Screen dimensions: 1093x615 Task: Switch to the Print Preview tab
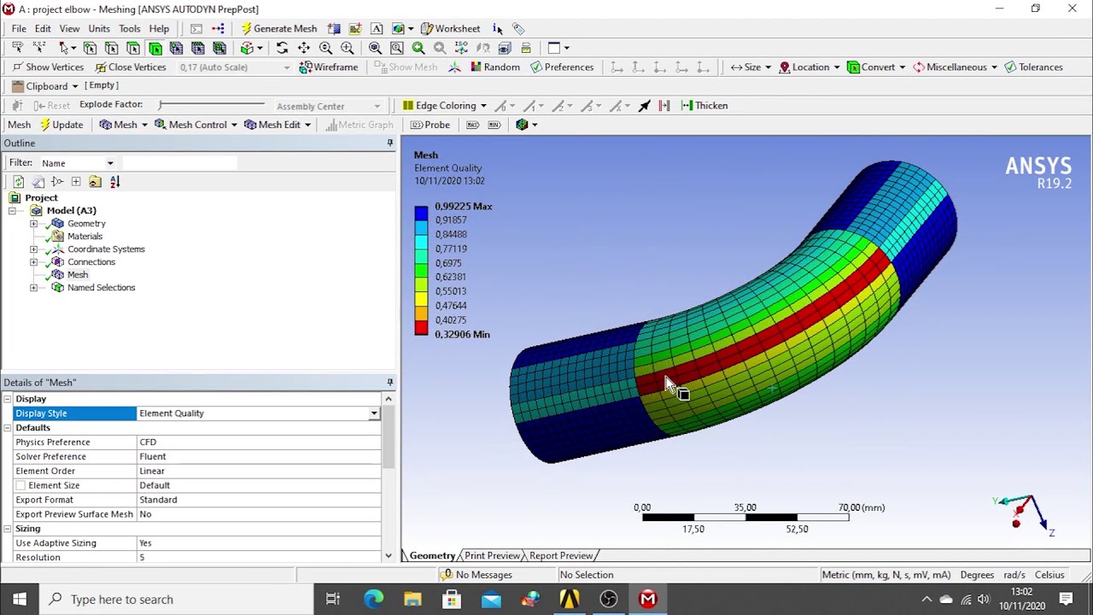492,555
